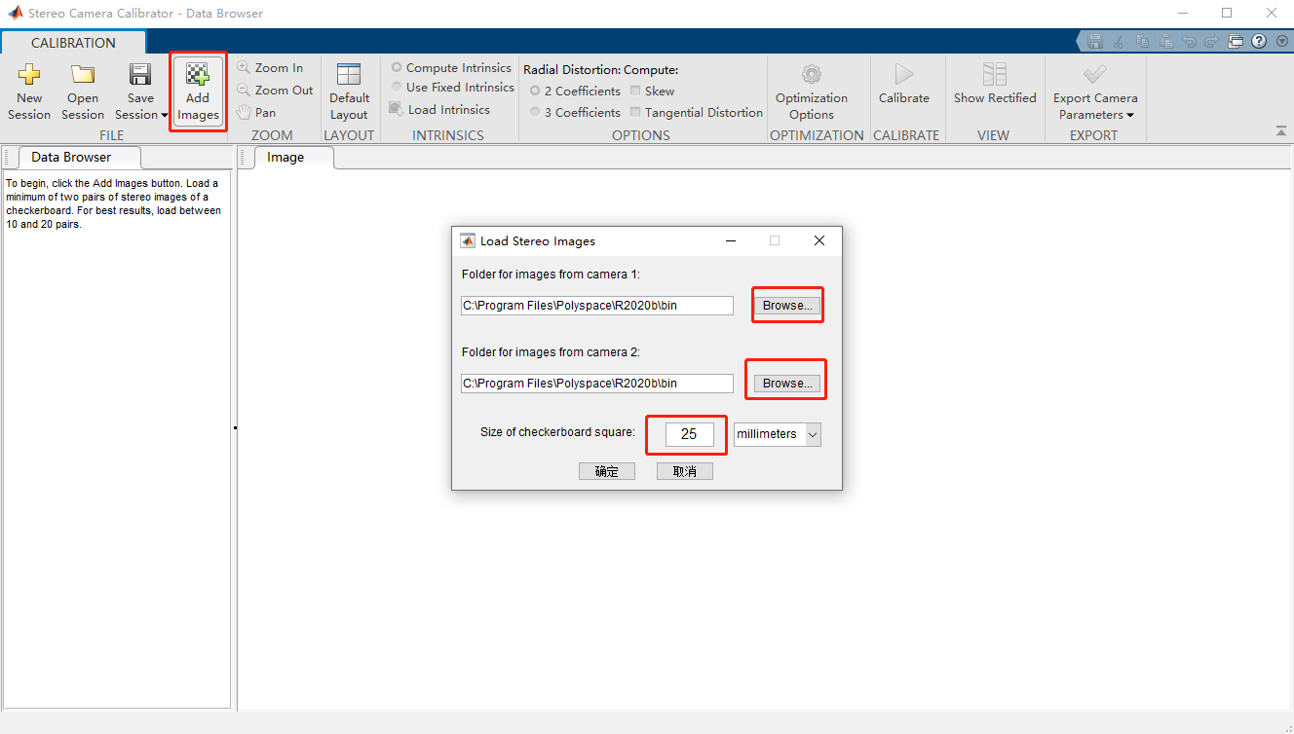Click the Redo arrow icon
The width and height of the screenshot is (1294, 734).
pos(1212,42)
